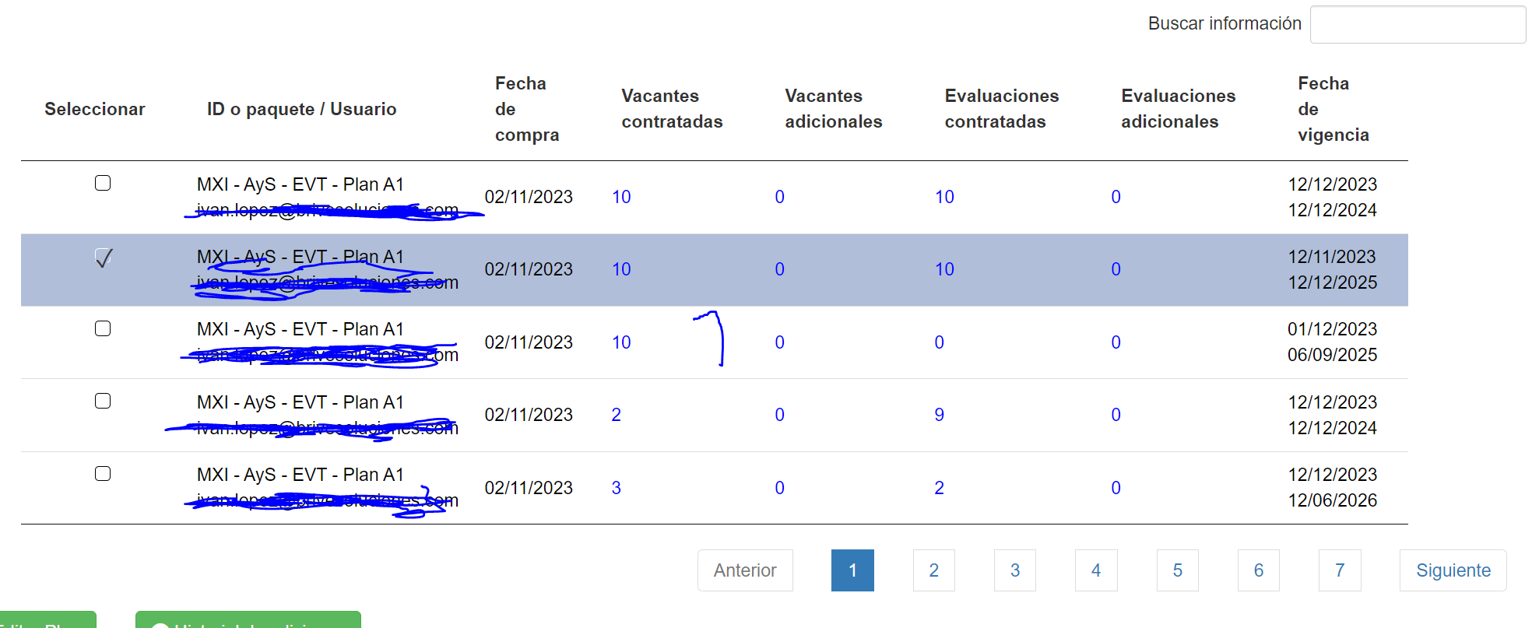Click vacantes value 2 in fourth row
This screenshot has height=628, width=1539.
point(617,415)
